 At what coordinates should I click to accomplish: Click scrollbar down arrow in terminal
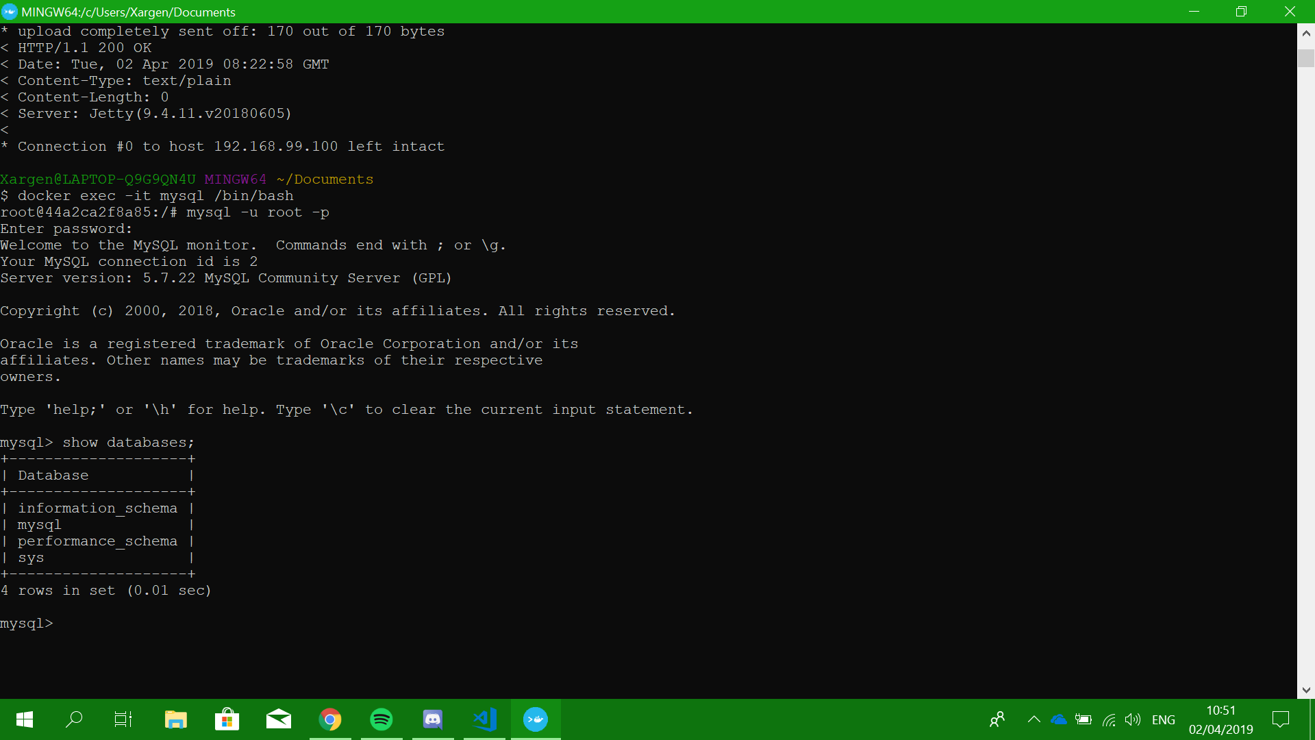(x=1306, y=690)
